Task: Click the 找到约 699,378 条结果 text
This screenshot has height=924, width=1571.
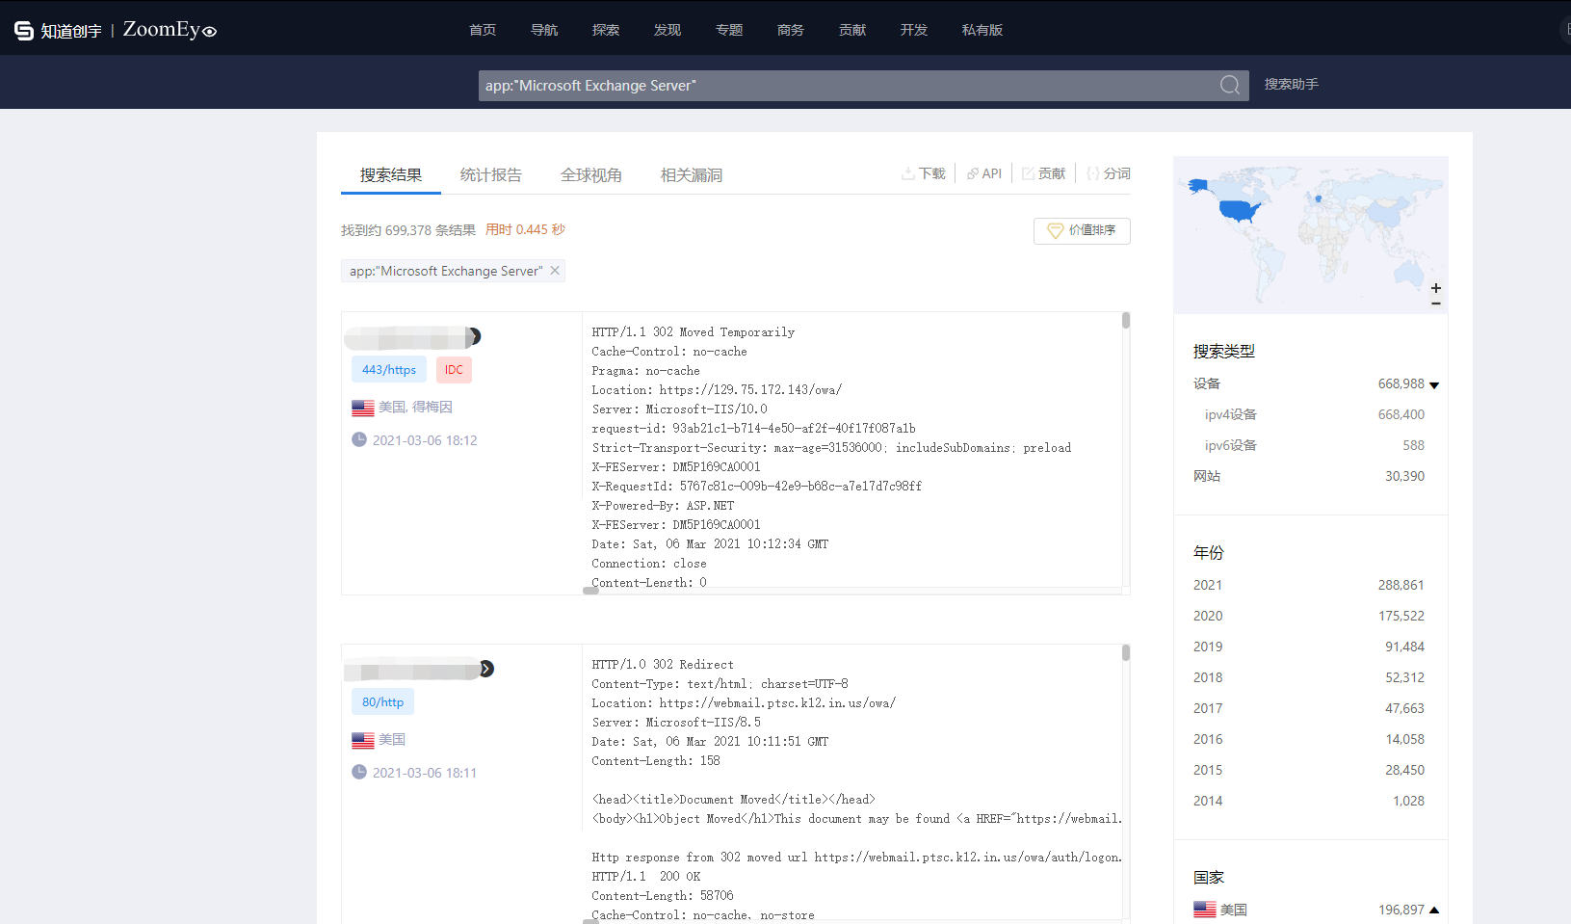Action: tap(408, 230)
